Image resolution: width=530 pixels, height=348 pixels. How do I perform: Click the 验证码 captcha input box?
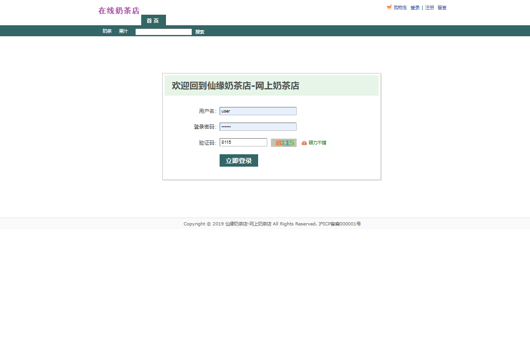click(x=243, y=142)
